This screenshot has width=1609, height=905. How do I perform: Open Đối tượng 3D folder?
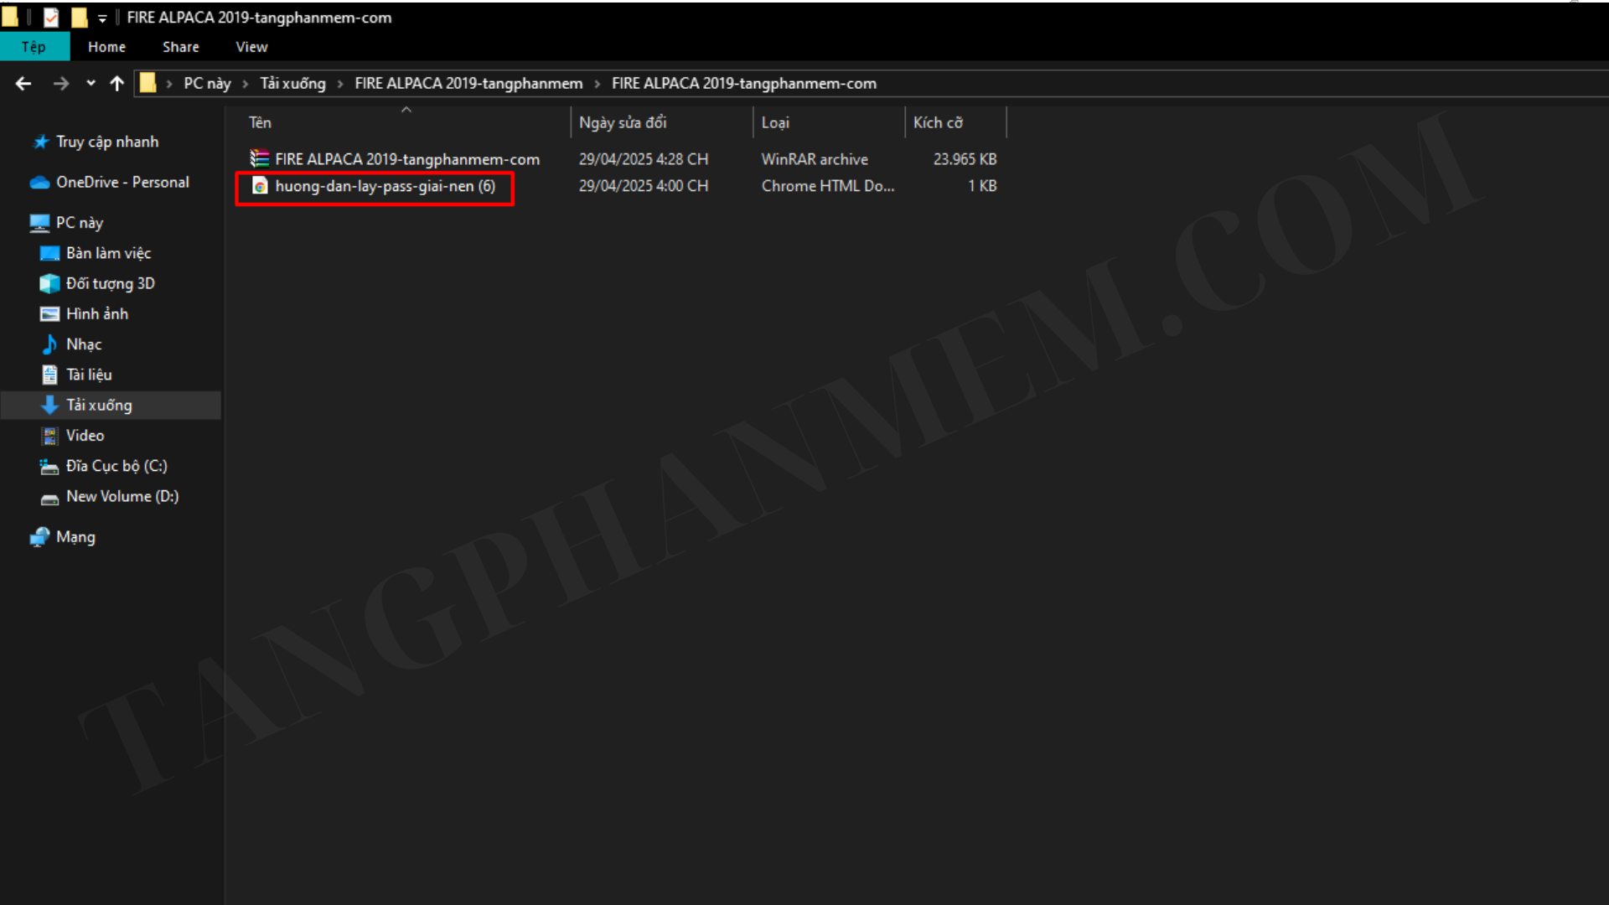point(110,283)
